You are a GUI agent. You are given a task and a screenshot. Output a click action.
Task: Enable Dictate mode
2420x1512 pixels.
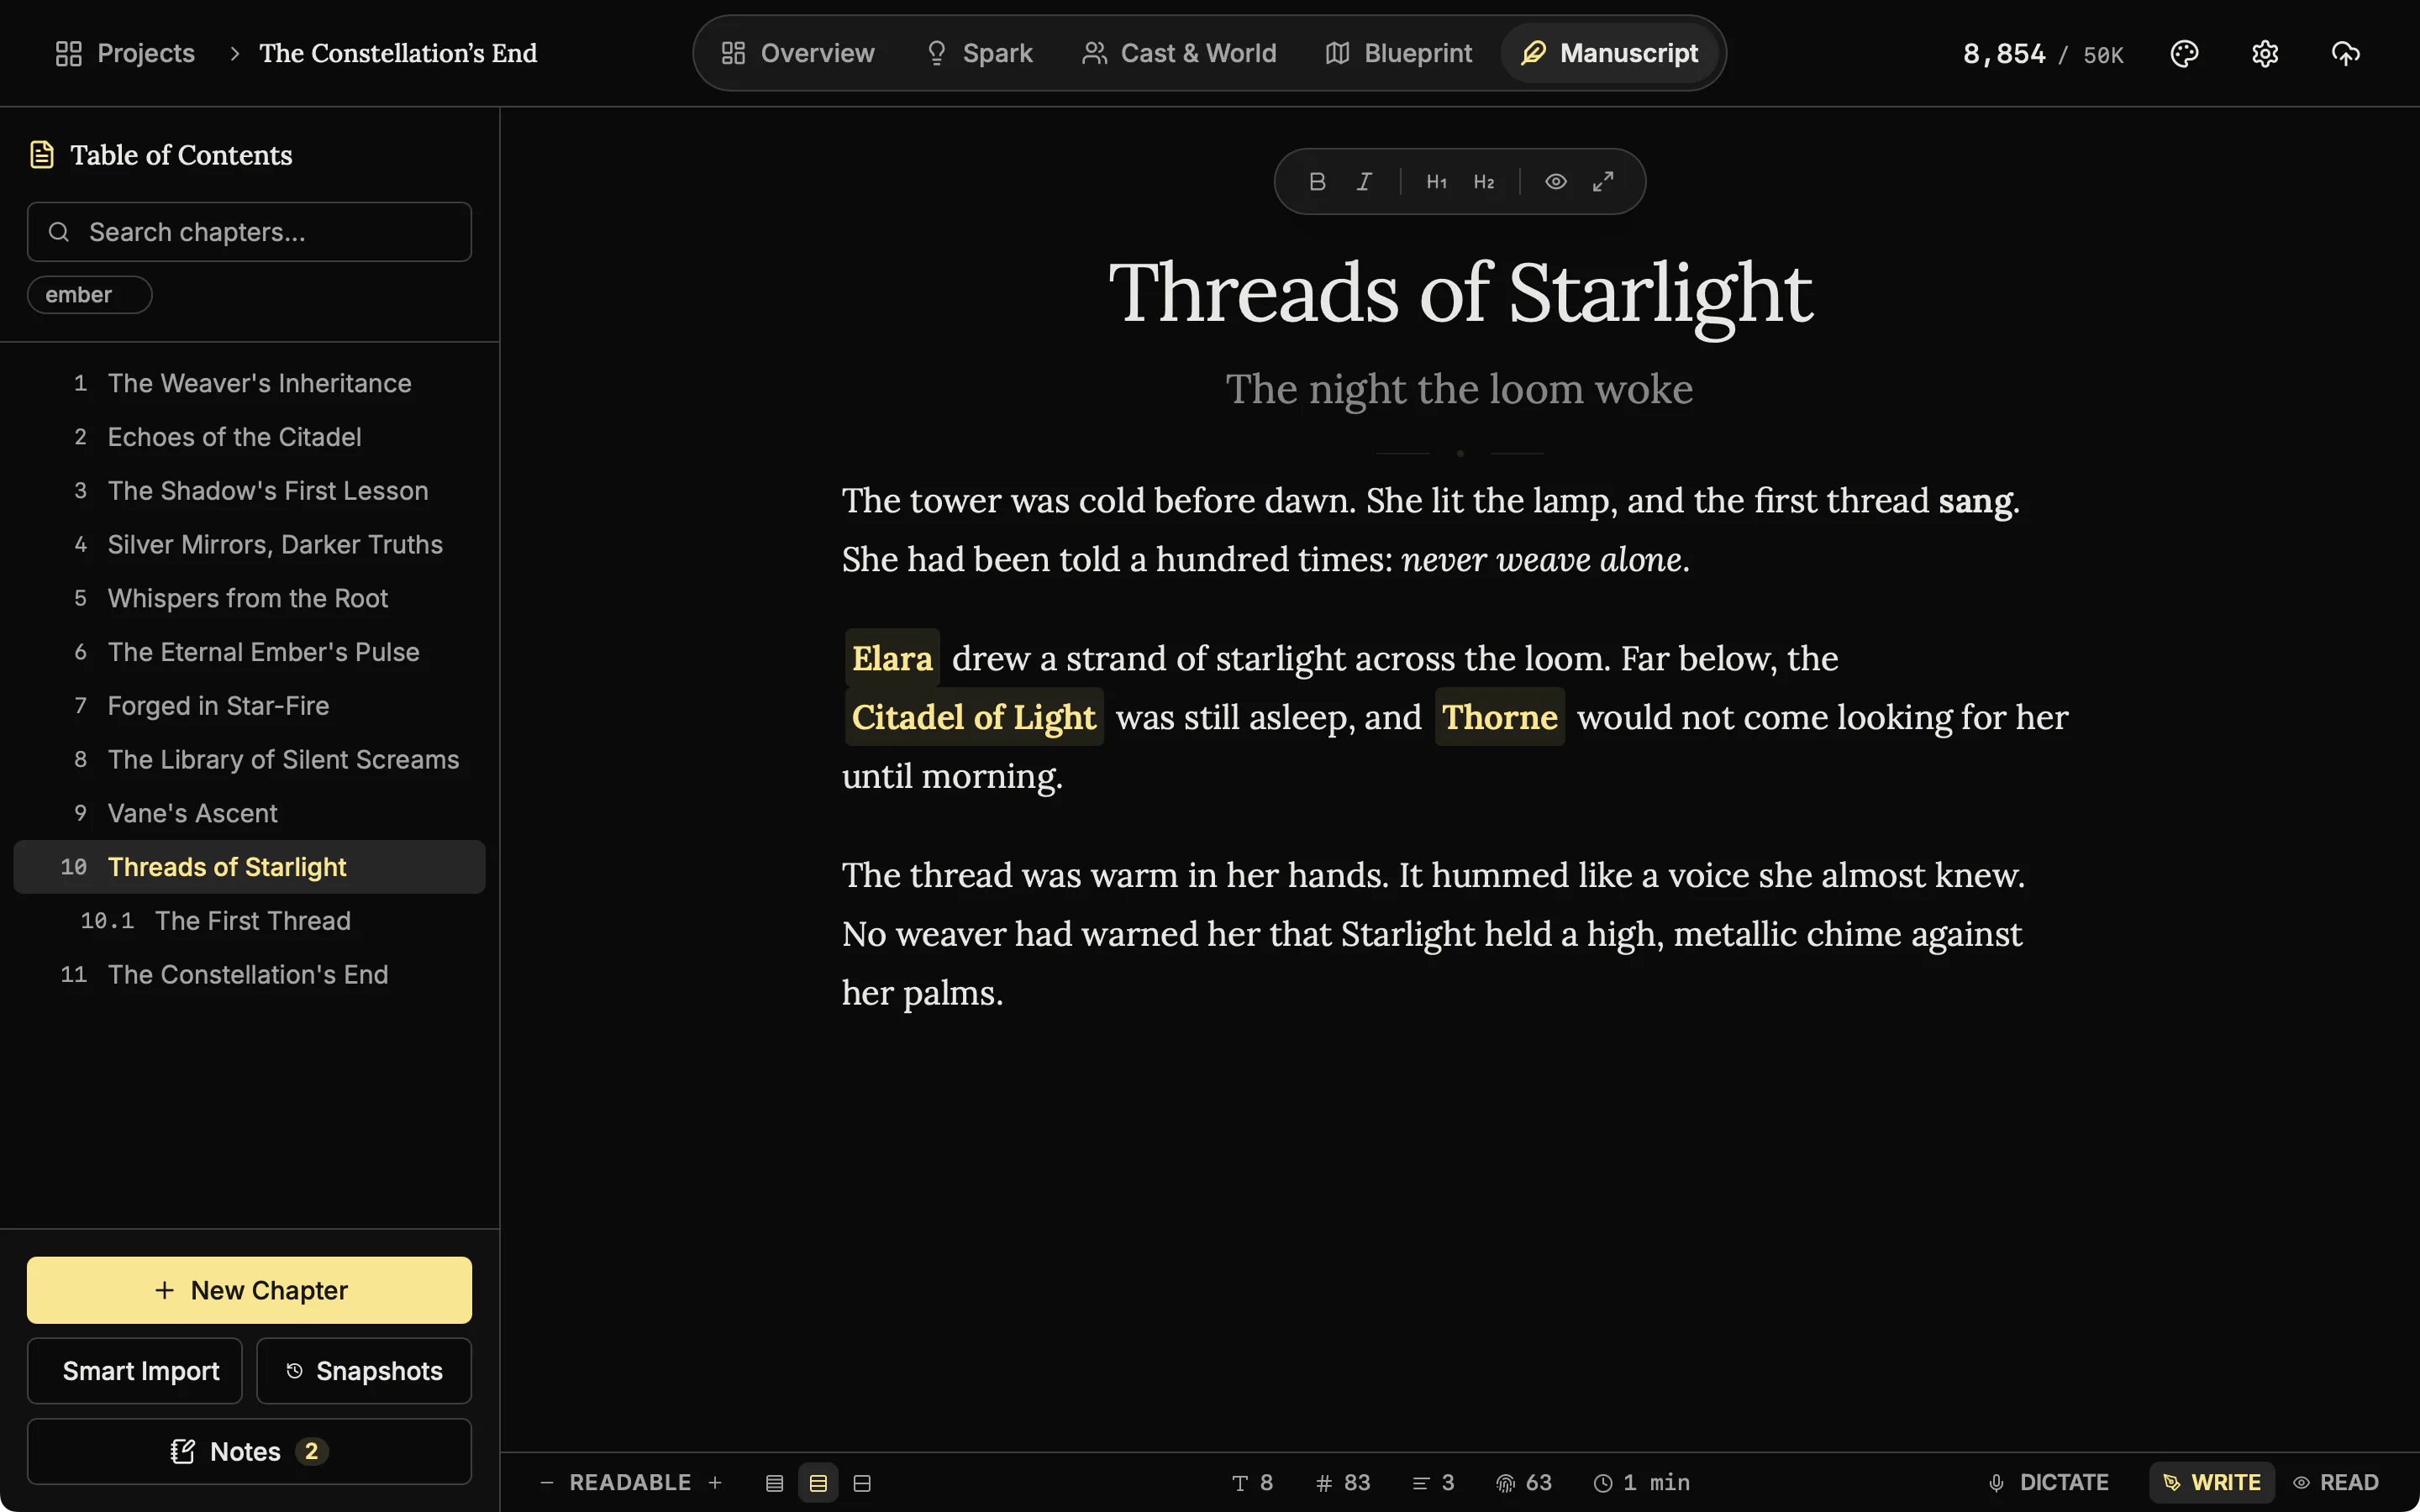2048,1483
